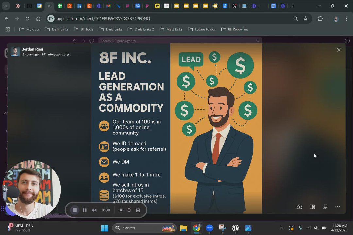Open File Explorer from taskbar
The image size is (353, 235).
click(183, 228)
